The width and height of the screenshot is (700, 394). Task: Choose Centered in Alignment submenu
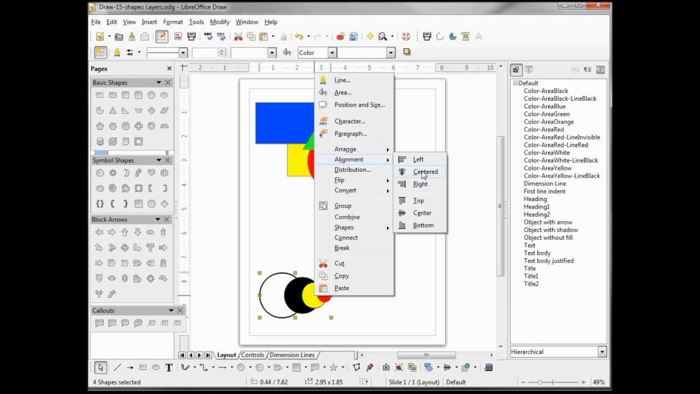point(420,172)
